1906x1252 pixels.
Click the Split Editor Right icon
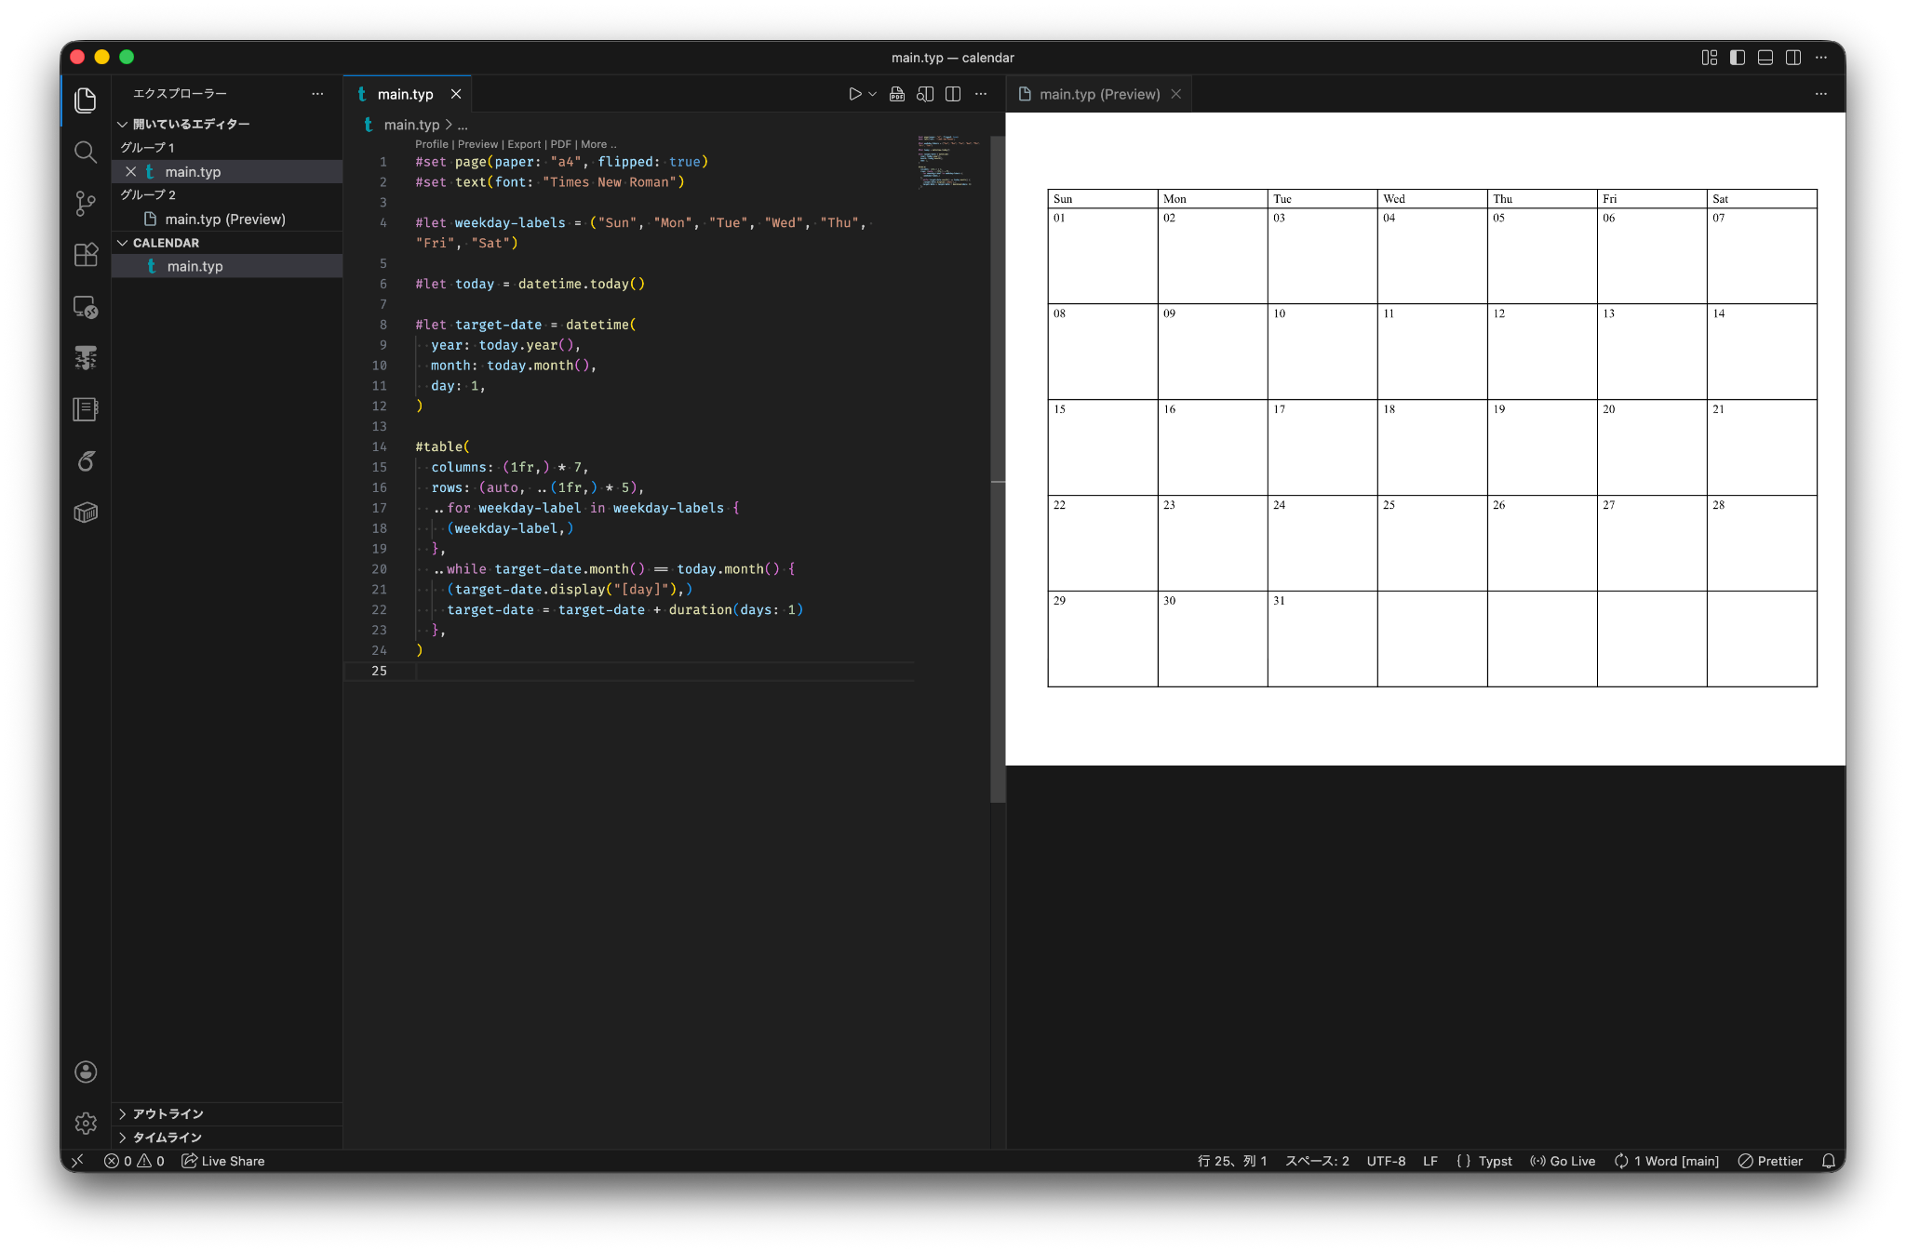pyautogui.click(x=953, y=94)
